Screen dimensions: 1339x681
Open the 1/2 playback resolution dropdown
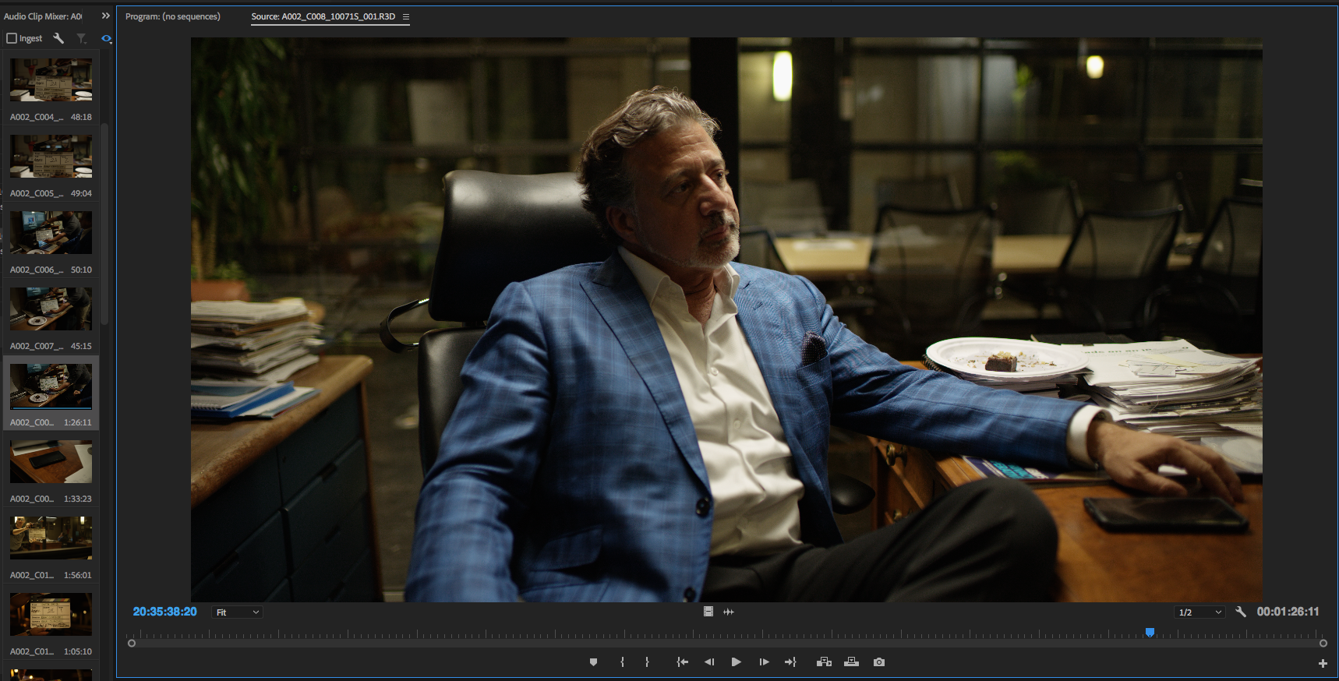(1200, 612)
